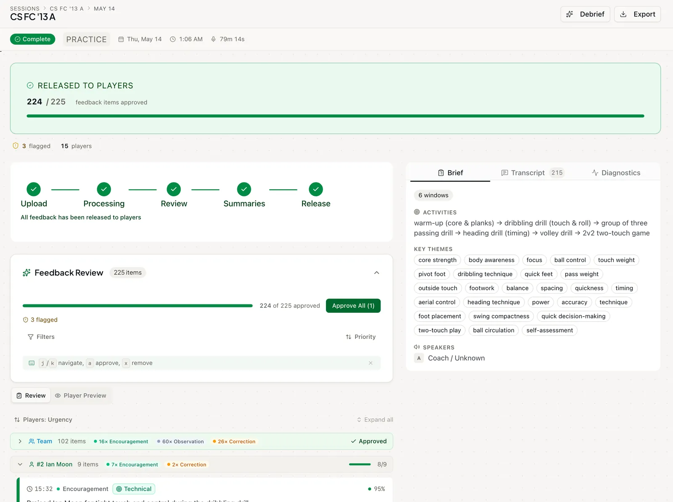
Task: Collapse the Feedback Review panel
Action: point(376,273)
